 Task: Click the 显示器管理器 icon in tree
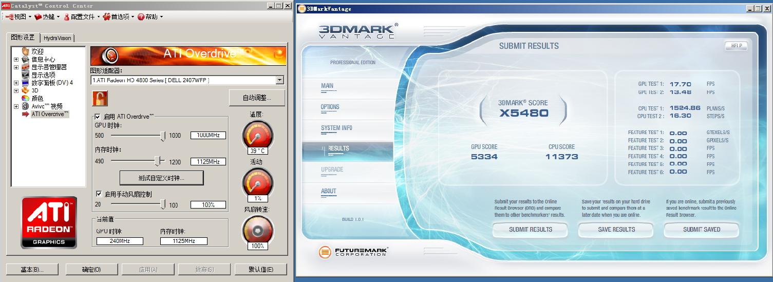[x=25, y=67]
